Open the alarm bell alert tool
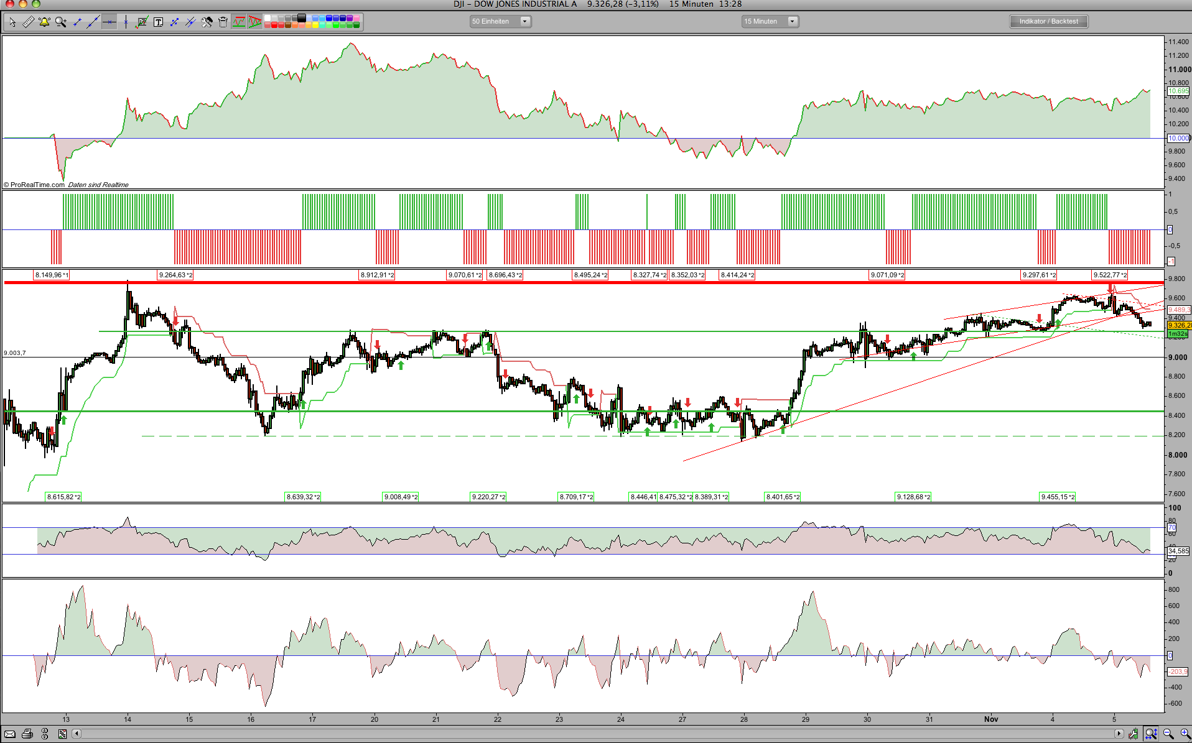Viewport: 1192px width, 743px height. (x=44, y=22)
